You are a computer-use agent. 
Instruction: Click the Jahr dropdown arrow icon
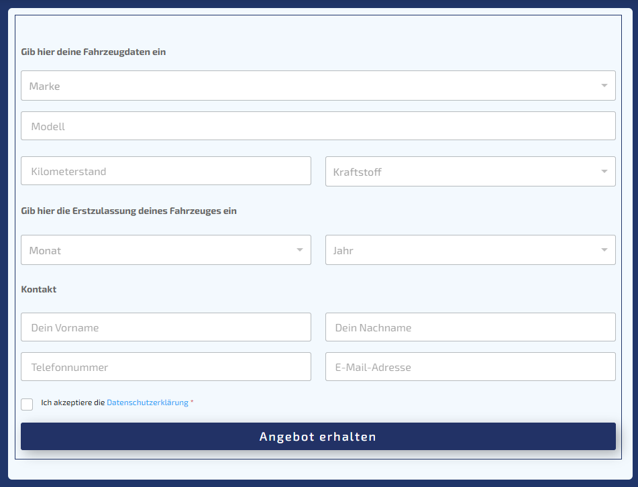click(604, 250)
